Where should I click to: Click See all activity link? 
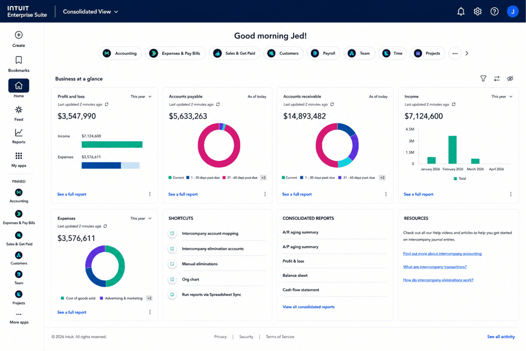pos(501,336)
